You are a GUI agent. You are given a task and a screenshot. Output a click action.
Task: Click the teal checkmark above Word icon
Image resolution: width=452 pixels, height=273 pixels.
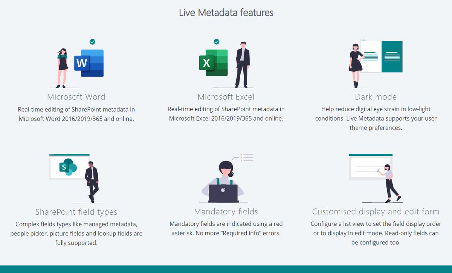tap(92, 42)
